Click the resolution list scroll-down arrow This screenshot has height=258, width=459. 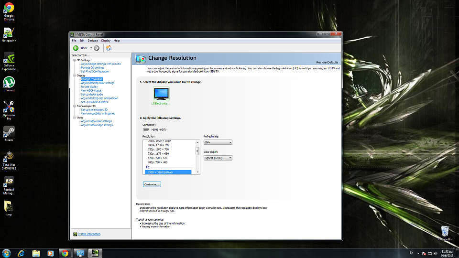pos(197,172)
